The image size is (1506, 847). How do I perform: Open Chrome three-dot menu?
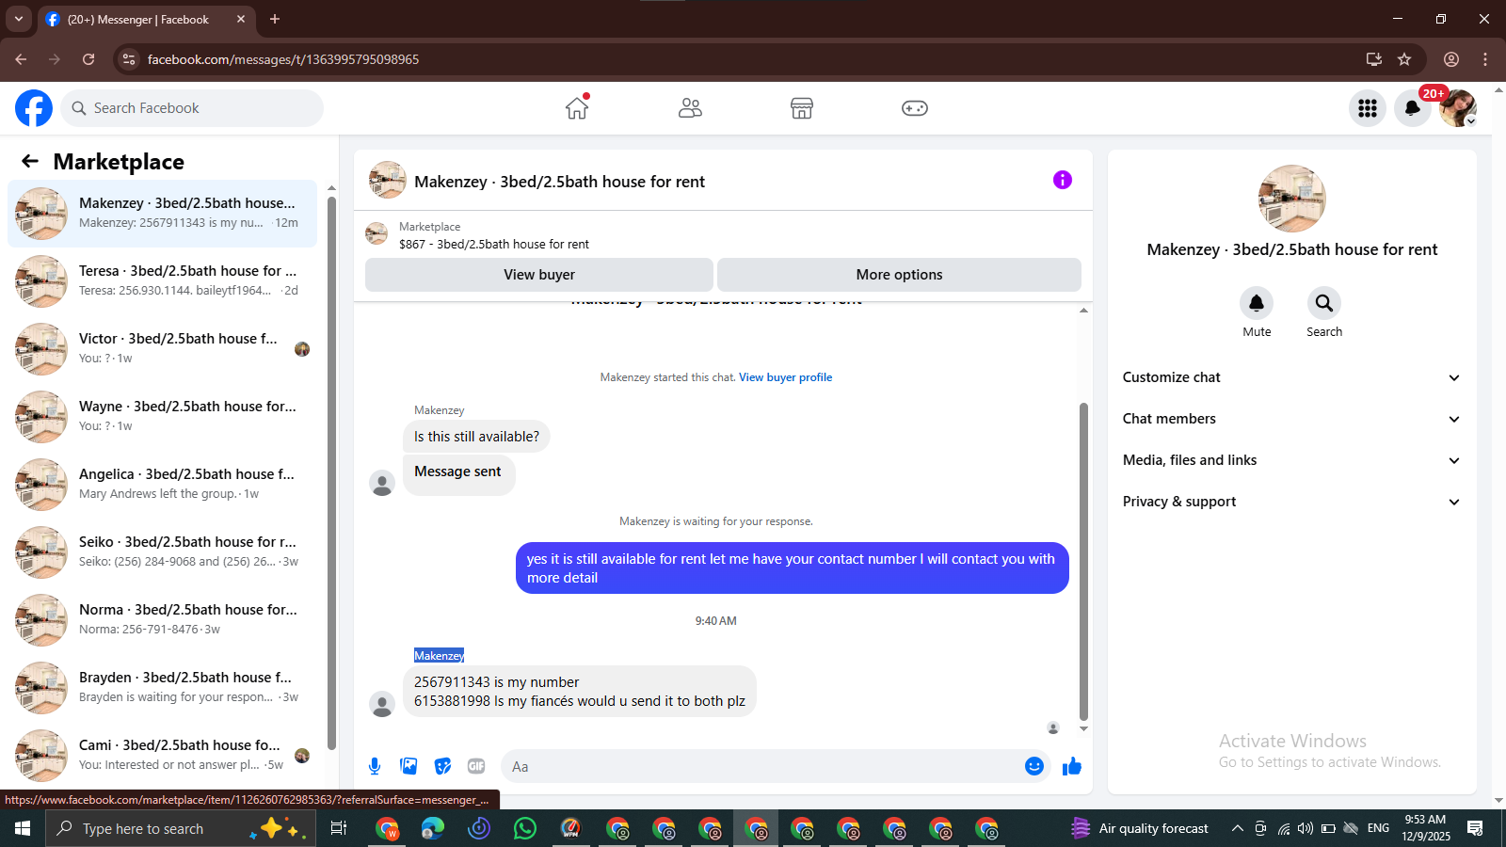click(x=1485, y=59)
